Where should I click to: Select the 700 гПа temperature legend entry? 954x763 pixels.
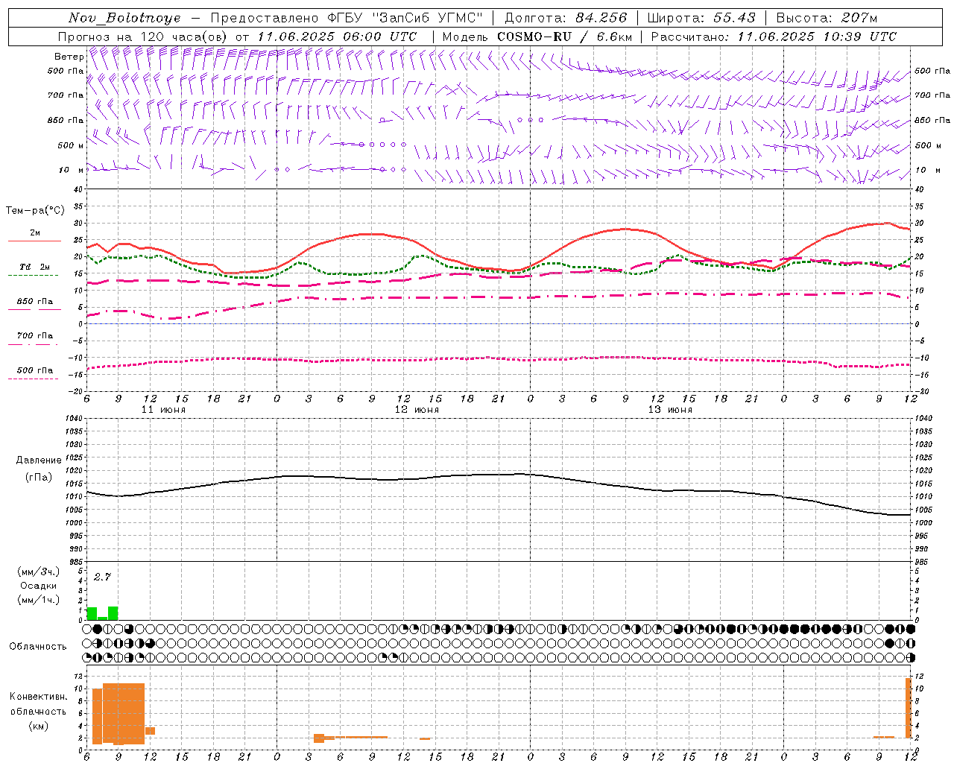pos(35,336)
